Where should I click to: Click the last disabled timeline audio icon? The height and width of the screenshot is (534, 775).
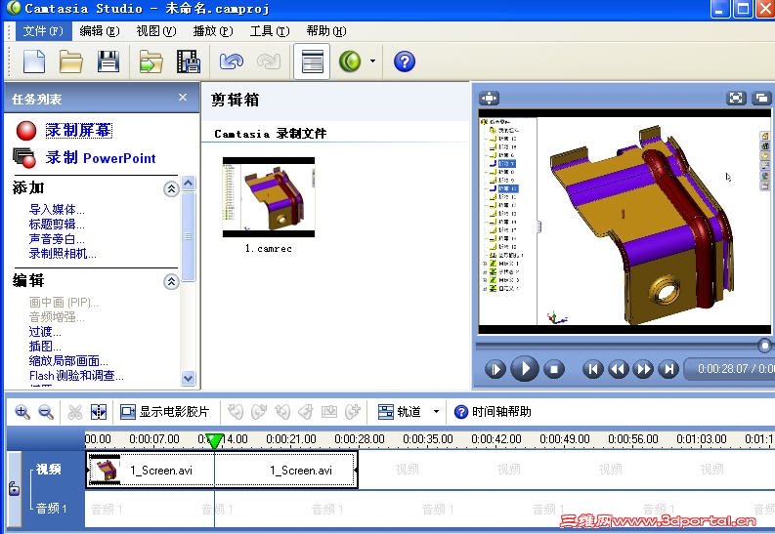(x=353, y=411)
